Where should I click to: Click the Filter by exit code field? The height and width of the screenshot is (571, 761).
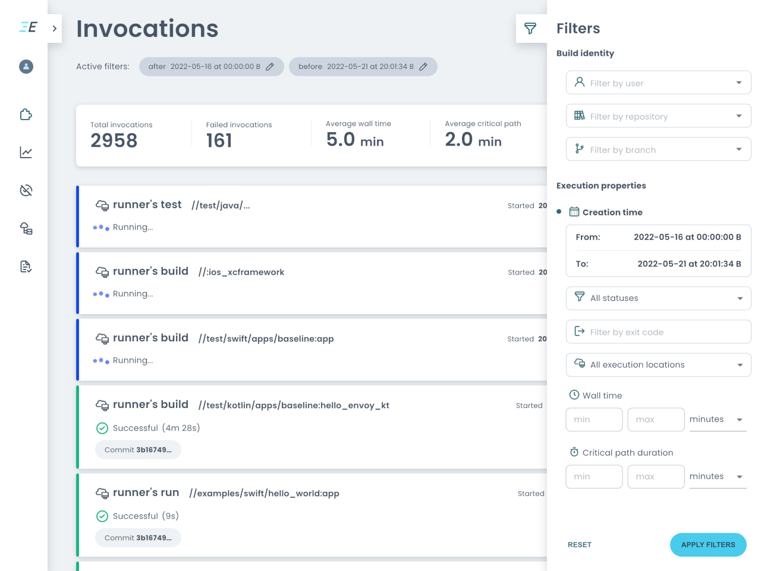(x=659, y=332)
